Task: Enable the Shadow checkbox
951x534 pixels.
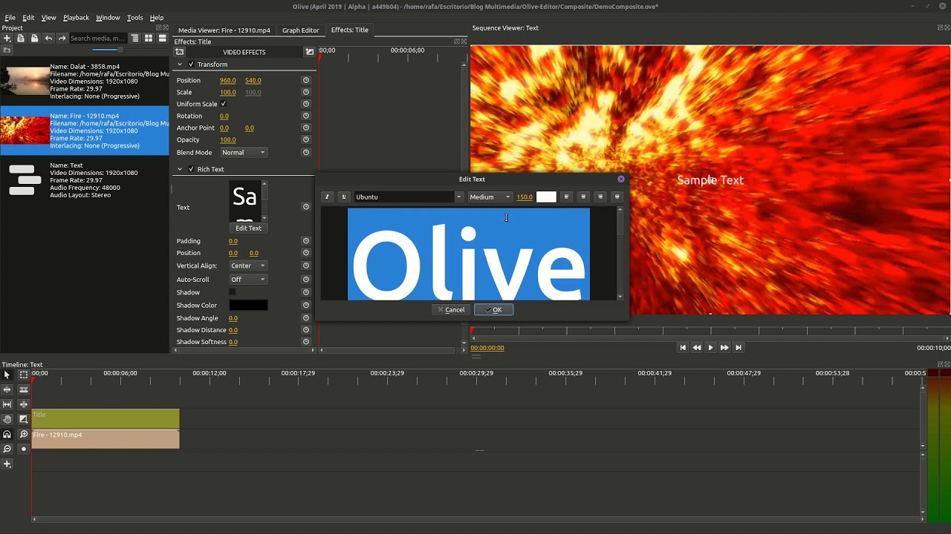Action: [232, 292]
